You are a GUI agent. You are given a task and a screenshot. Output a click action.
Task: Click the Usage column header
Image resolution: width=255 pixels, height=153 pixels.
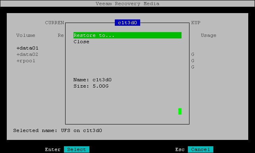209,35
